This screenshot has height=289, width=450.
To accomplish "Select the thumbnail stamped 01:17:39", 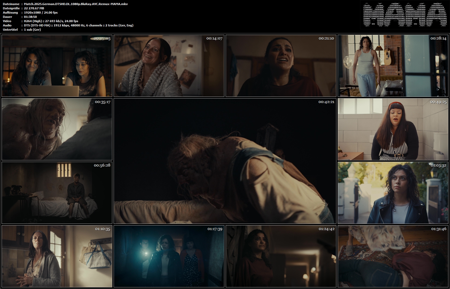I will click(x=169, y=256).
